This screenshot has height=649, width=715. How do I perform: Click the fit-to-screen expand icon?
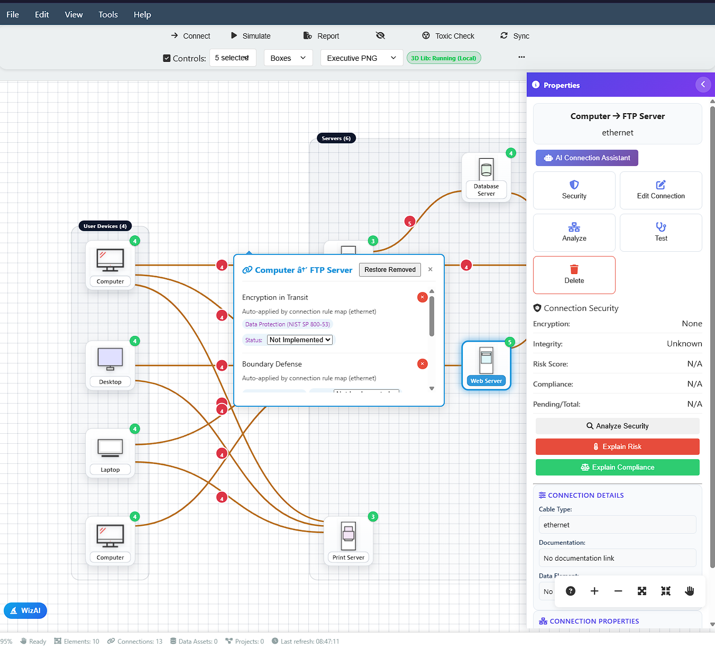pyautogui.click(x=642, y=591)
